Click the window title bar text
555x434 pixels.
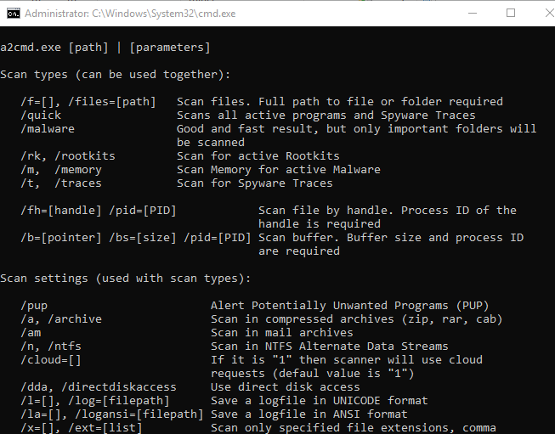pos(130,14)
